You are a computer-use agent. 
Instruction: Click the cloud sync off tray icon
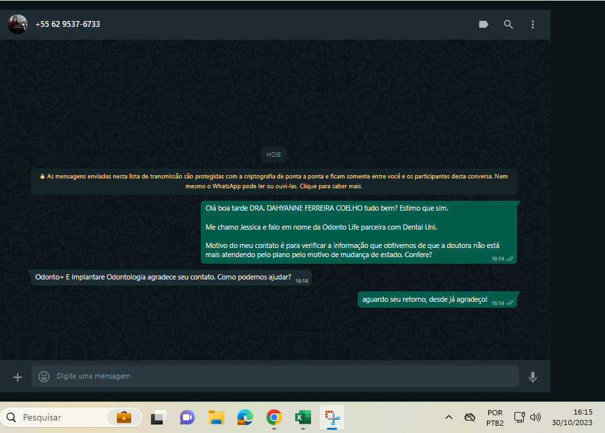point(470,417)
